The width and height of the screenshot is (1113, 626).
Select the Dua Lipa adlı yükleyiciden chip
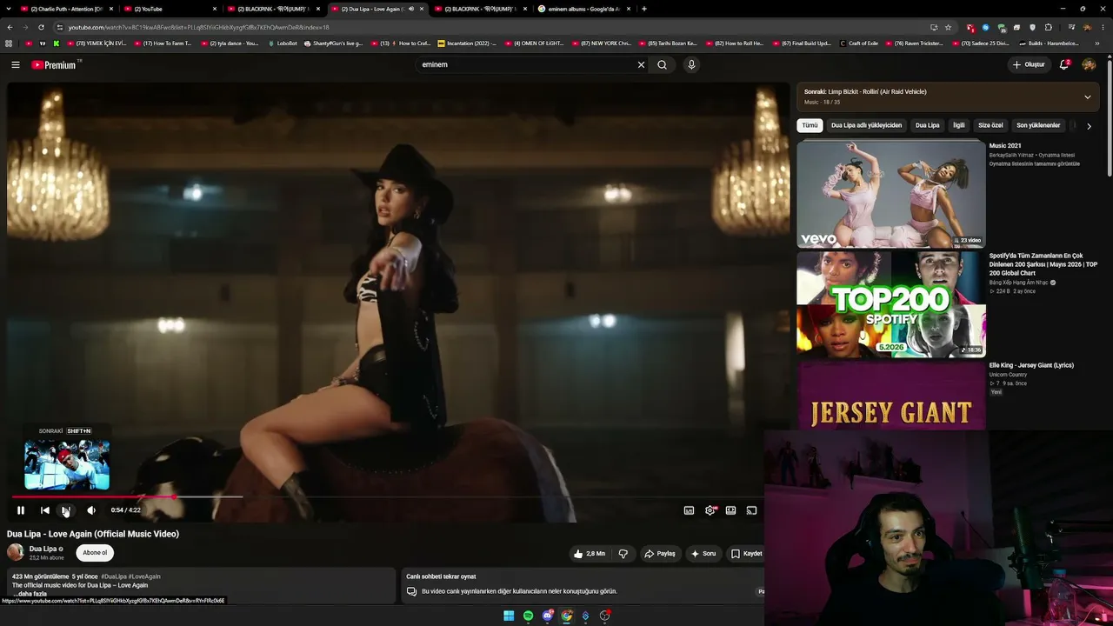tap(866, 125)
